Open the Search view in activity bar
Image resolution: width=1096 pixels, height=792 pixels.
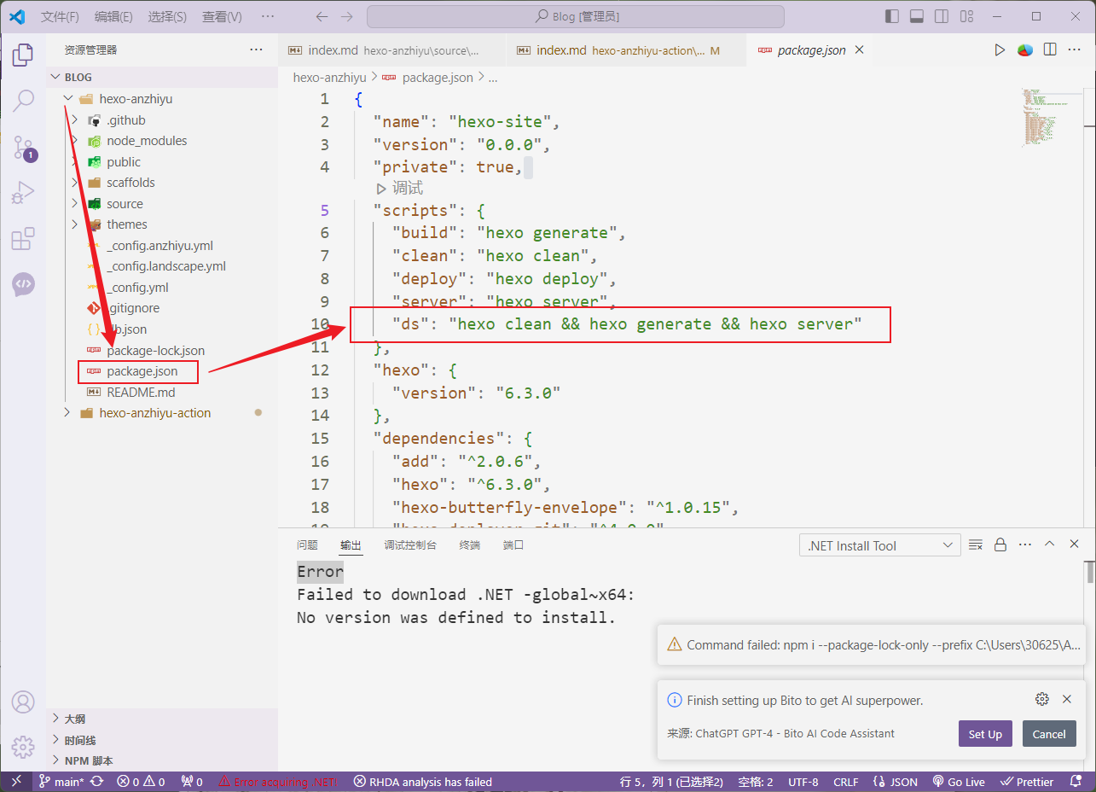pos(23,101)
